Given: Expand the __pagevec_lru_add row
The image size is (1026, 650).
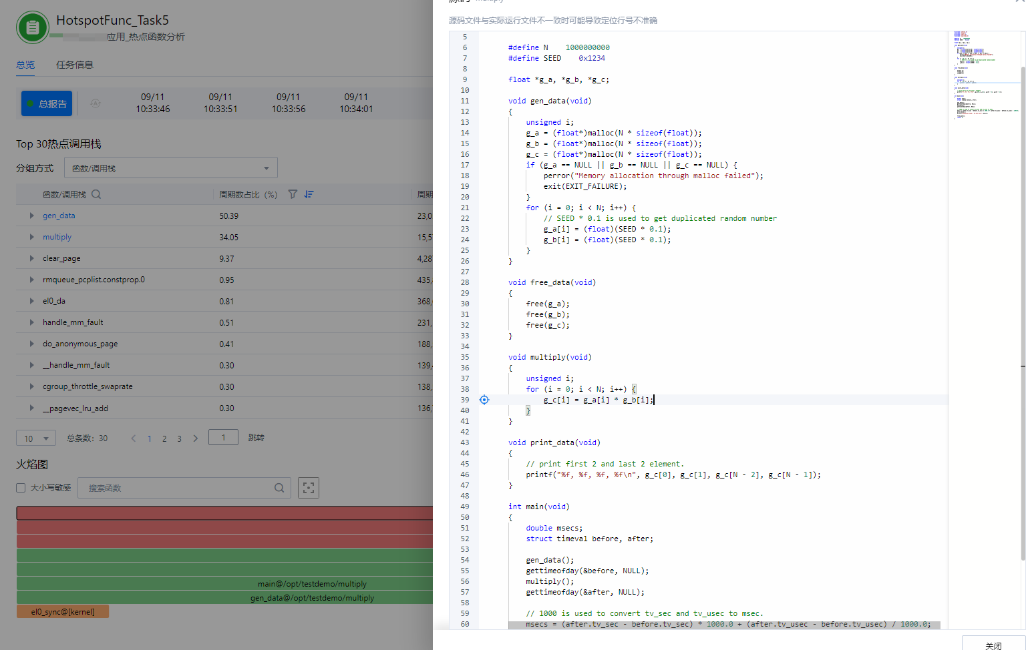Looking at the screenshot, I should [x=31, y=408].
